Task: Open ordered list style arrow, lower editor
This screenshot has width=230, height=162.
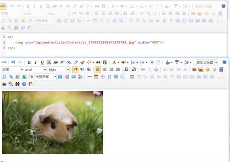Action: click(x=137, y=62)
